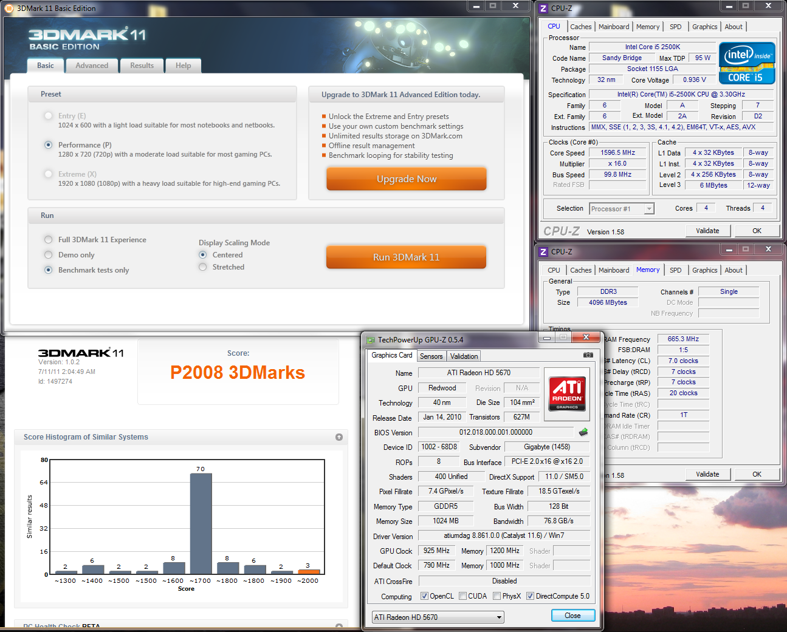Open CPU tab in lower CPU-Z window

pos(554,270)
